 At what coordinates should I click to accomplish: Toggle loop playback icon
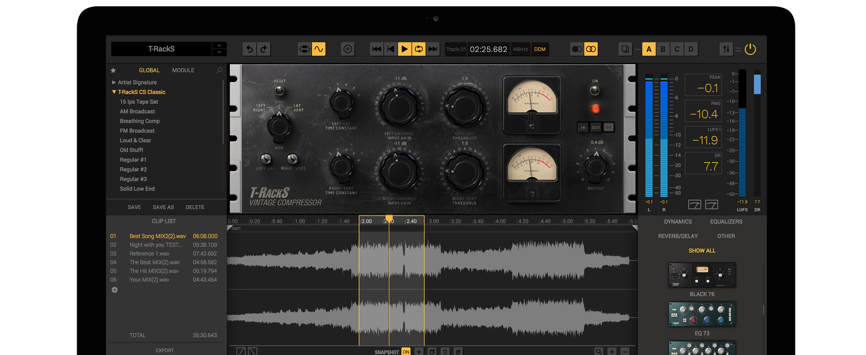[419, 49]
